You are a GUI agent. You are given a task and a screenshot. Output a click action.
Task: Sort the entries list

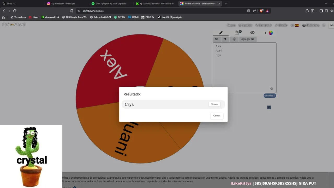pyautogui.click(x=225, y=39)
